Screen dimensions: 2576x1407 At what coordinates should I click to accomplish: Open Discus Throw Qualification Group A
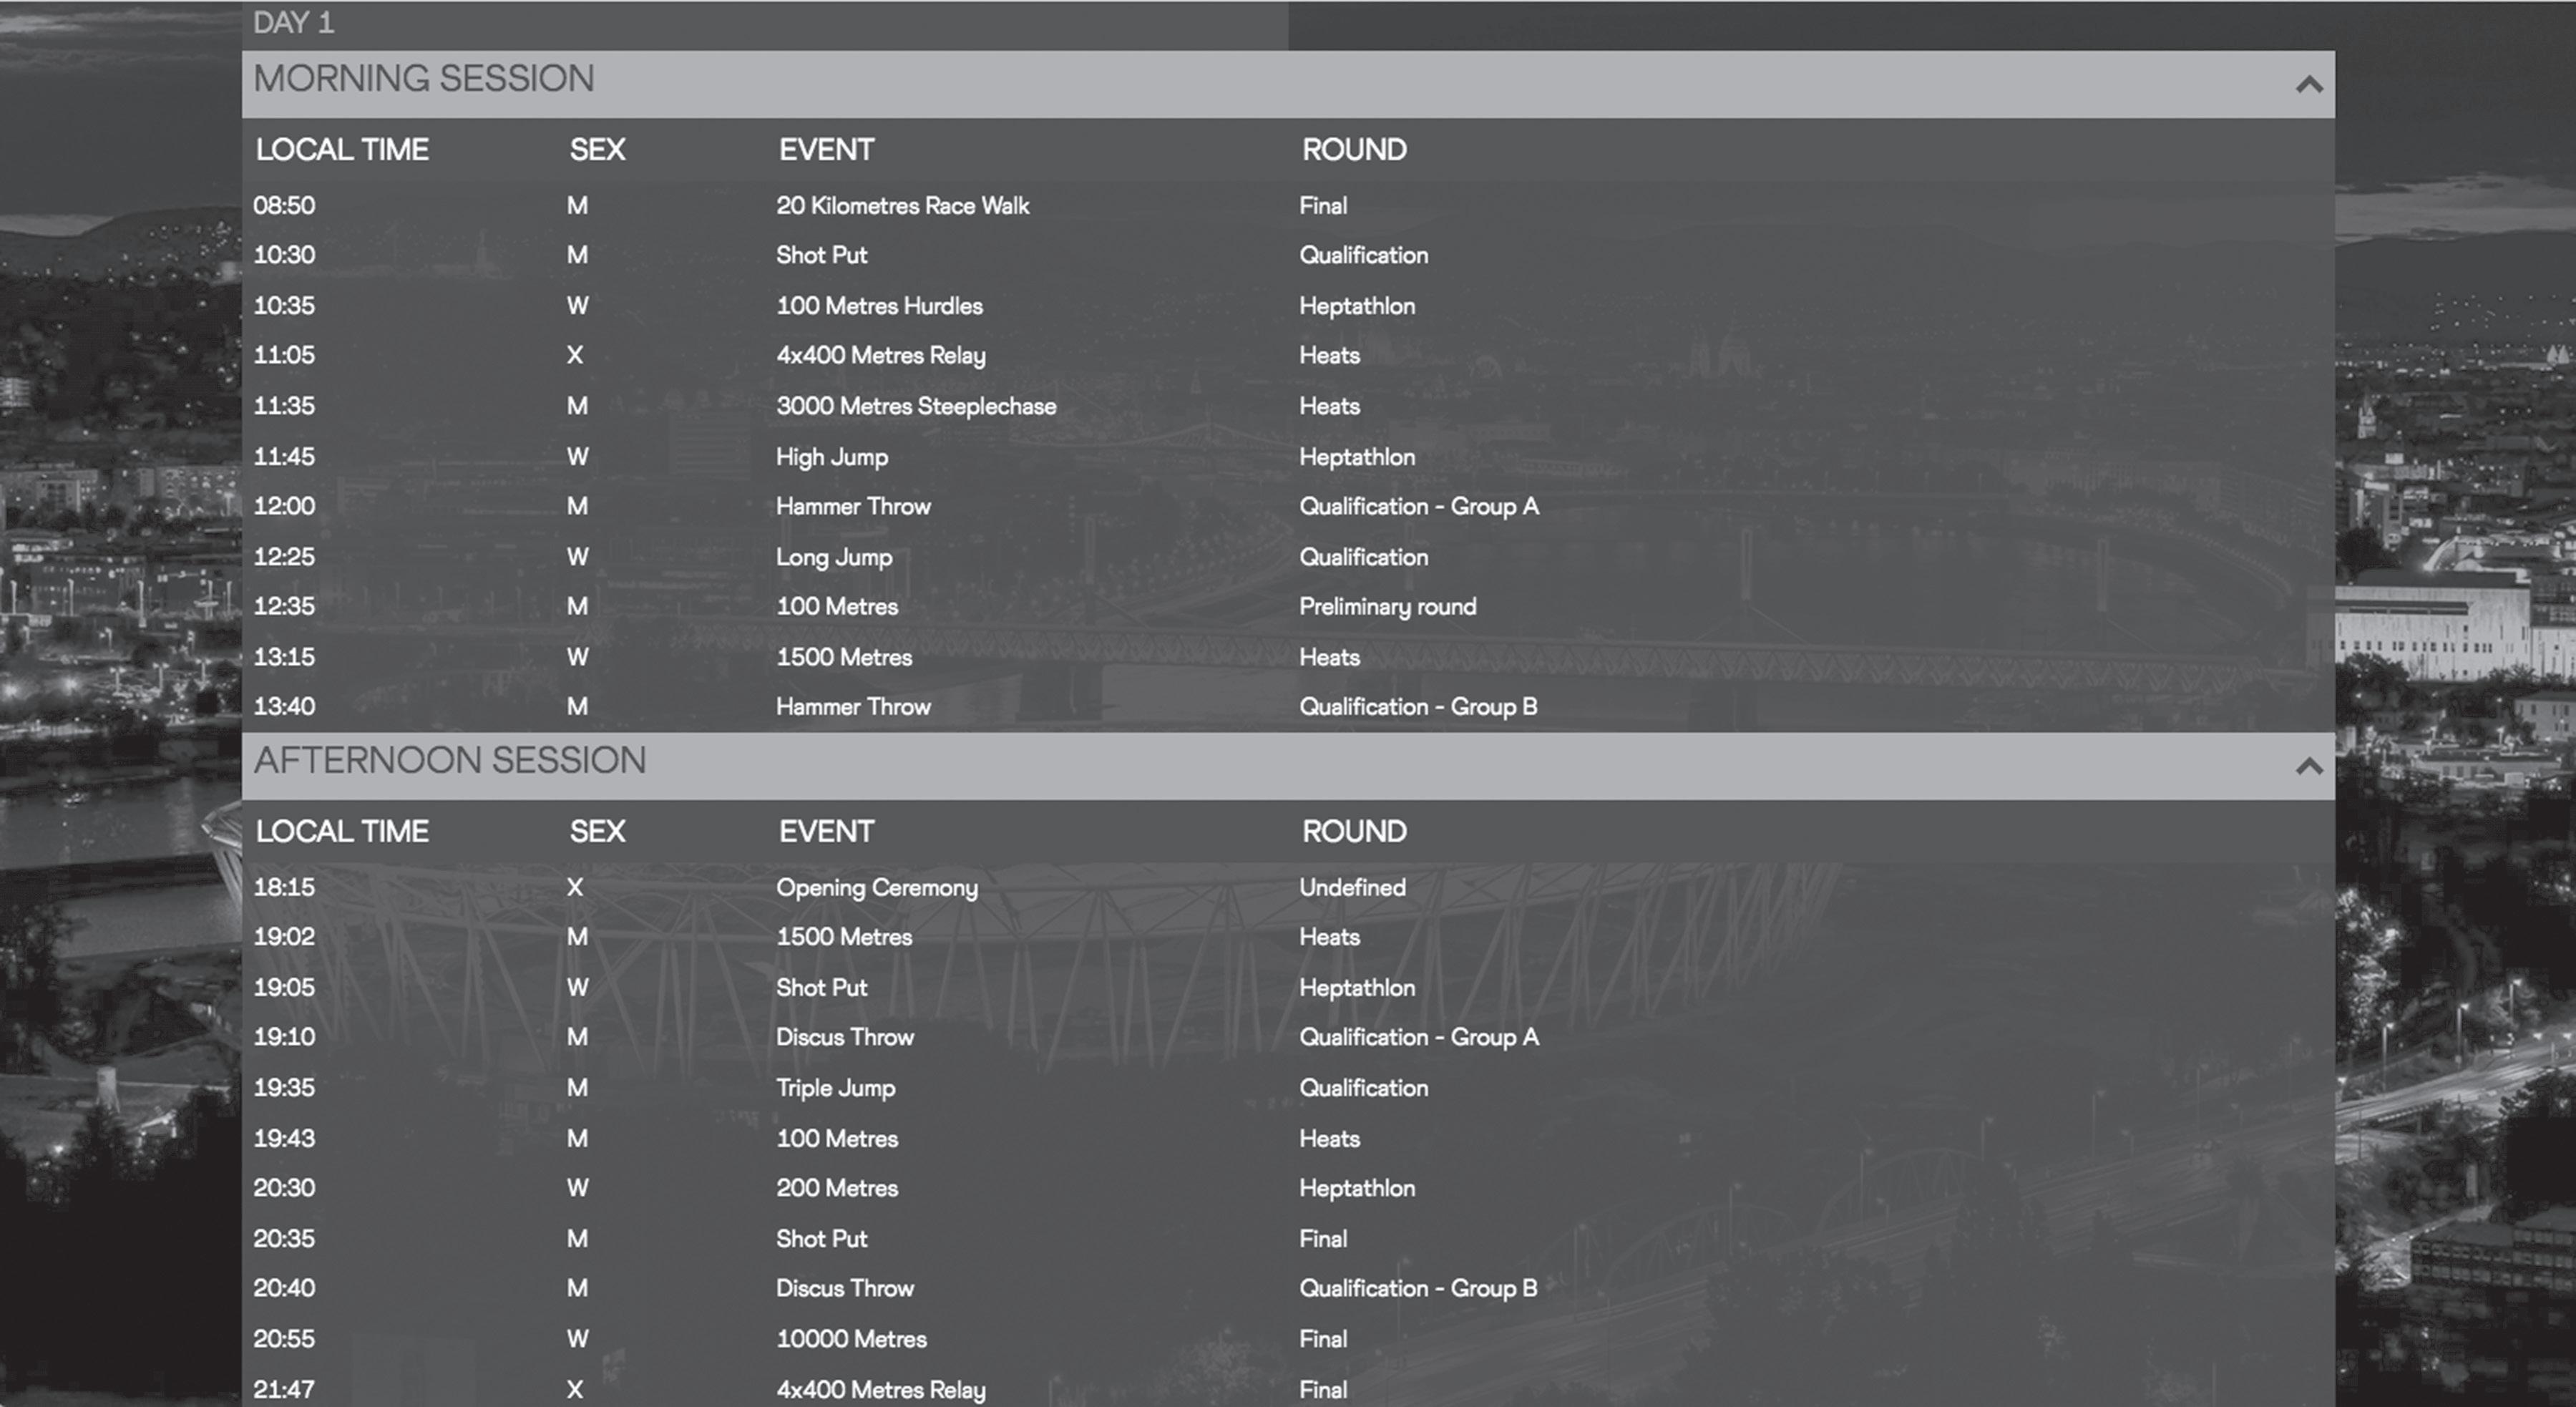[845, 1038]
